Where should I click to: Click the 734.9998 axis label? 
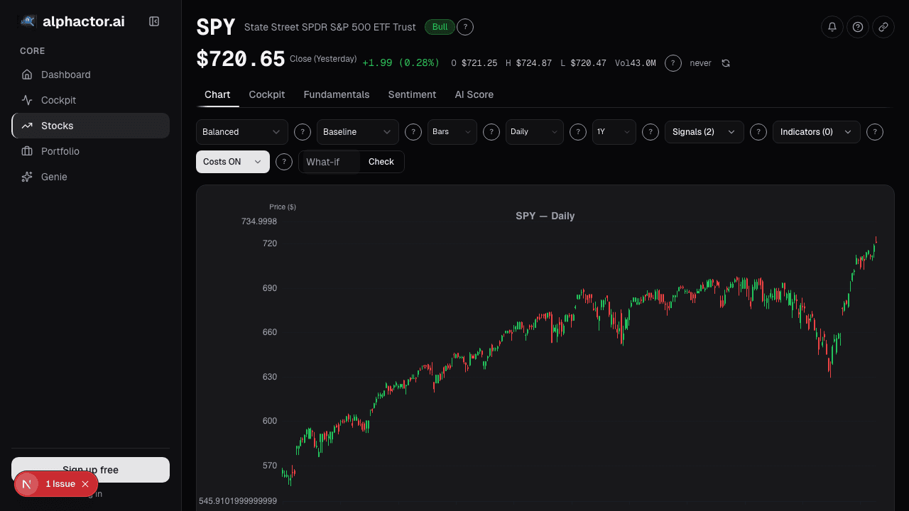coord(259,221)
